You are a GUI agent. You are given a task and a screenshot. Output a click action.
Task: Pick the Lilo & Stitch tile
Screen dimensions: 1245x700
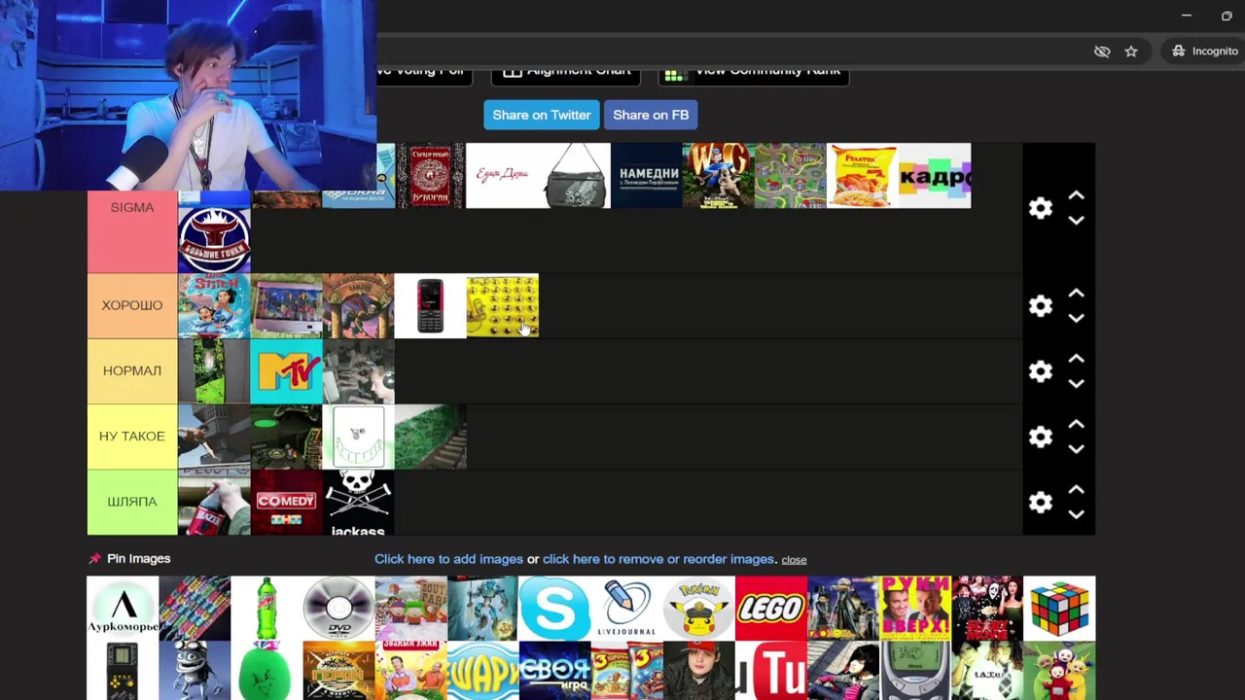pos(214,305)
